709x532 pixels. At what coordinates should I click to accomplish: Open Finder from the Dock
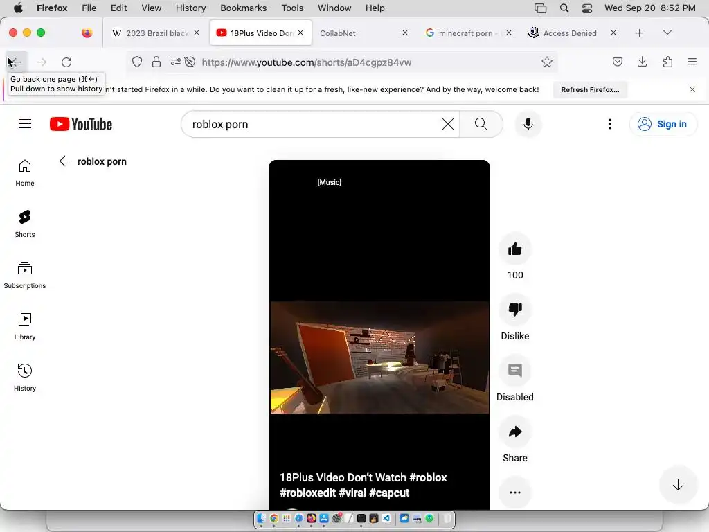coord(261,518)
